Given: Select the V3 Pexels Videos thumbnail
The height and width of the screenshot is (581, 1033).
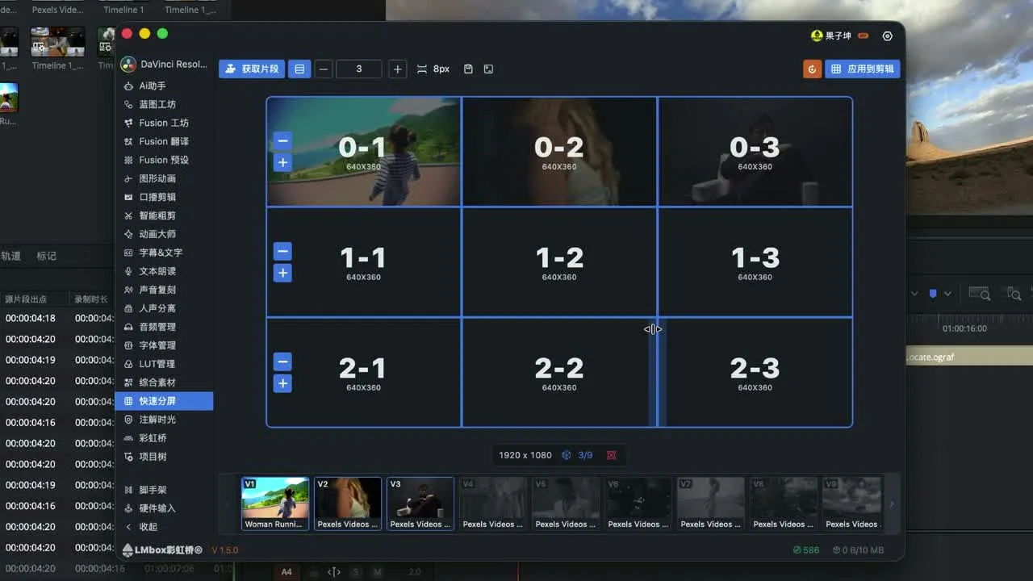Looking at the screenshot, I should (420, 504).
